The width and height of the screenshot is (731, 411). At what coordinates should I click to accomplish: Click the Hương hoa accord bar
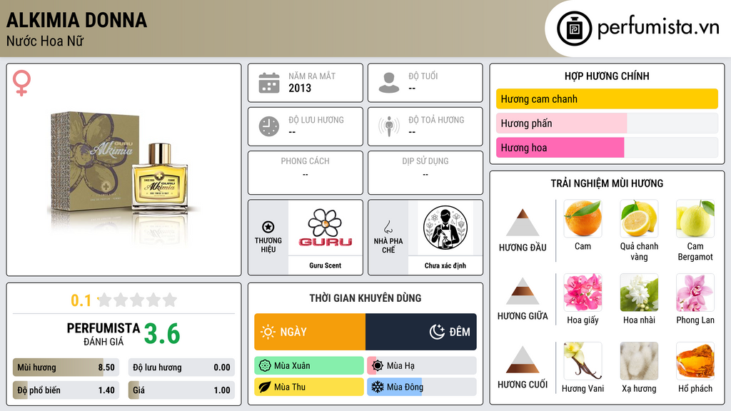[607, 148]
